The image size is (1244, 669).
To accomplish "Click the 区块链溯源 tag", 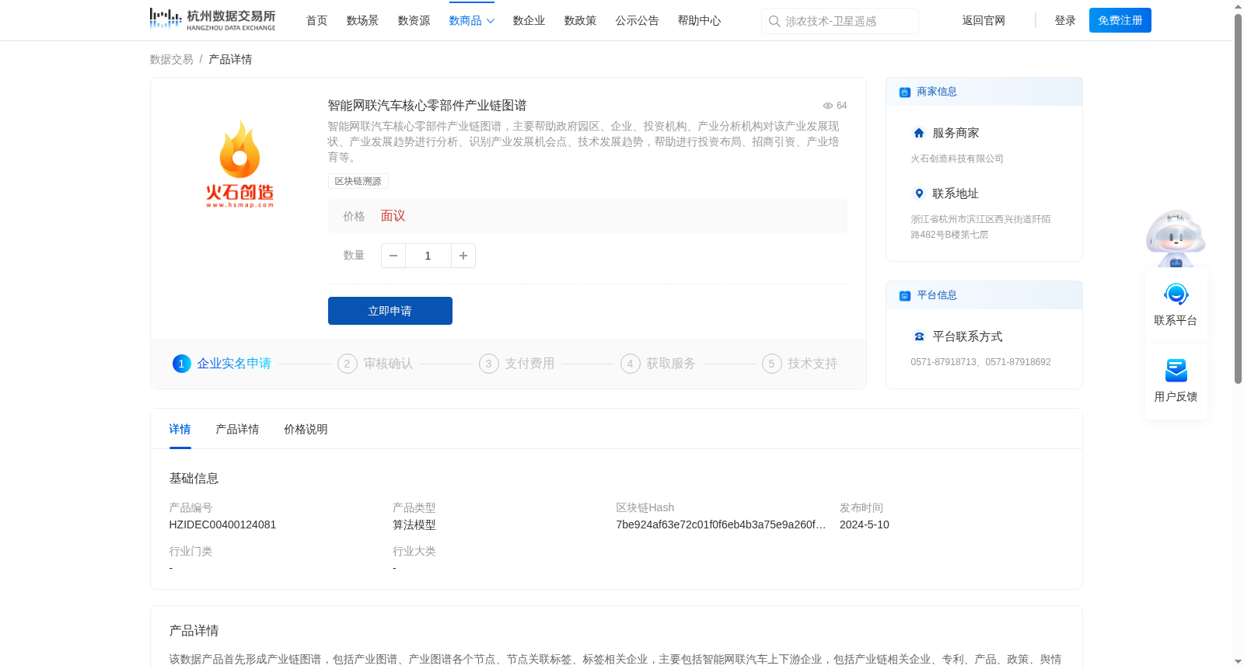I will tap(358, 181).
